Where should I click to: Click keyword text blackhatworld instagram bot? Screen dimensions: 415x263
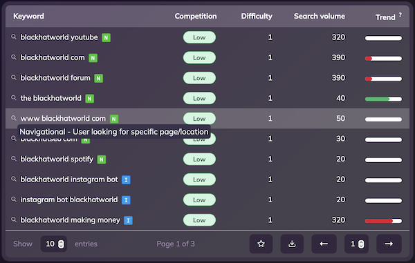pos(69,179)
